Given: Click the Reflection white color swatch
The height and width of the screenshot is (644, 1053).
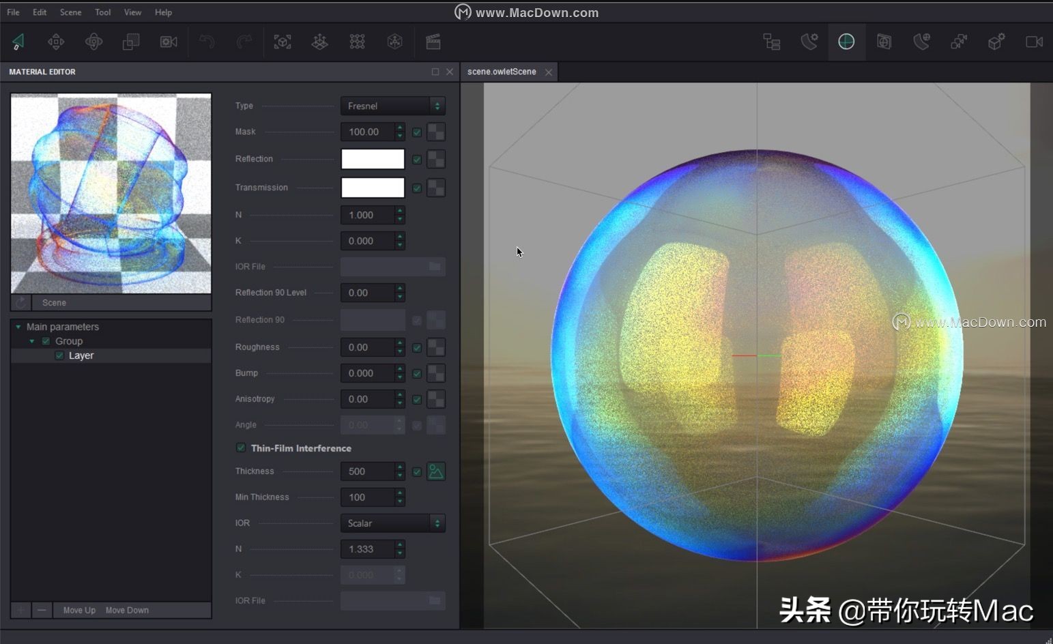Looking at the screenshot, I should click(372, 159).
